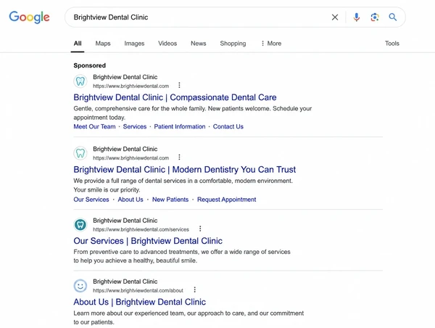Screen dimensions: 435x328
Task: Open Google Lens image search icon
Action: 375,17
